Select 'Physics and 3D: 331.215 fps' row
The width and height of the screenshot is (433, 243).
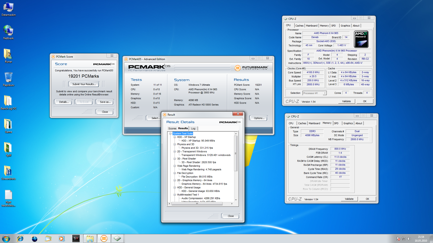(x=197, y=148)
